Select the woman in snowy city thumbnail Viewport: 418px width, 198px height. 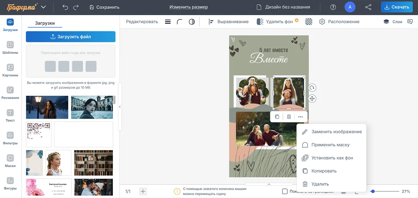pos(92,107)
